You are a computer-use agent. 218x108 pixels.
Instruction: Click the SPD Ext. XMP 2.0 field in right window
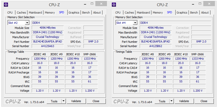pyautogui.click(x=201, y=41)
